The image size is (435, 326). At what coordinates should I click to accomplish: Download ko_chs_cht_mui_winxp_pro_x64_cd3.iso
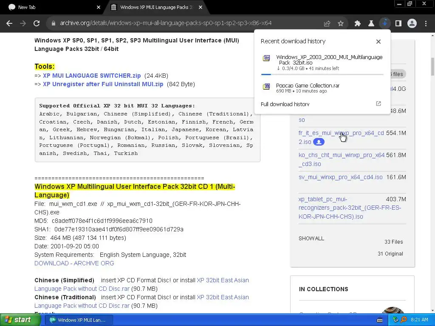tap(341, 160)
